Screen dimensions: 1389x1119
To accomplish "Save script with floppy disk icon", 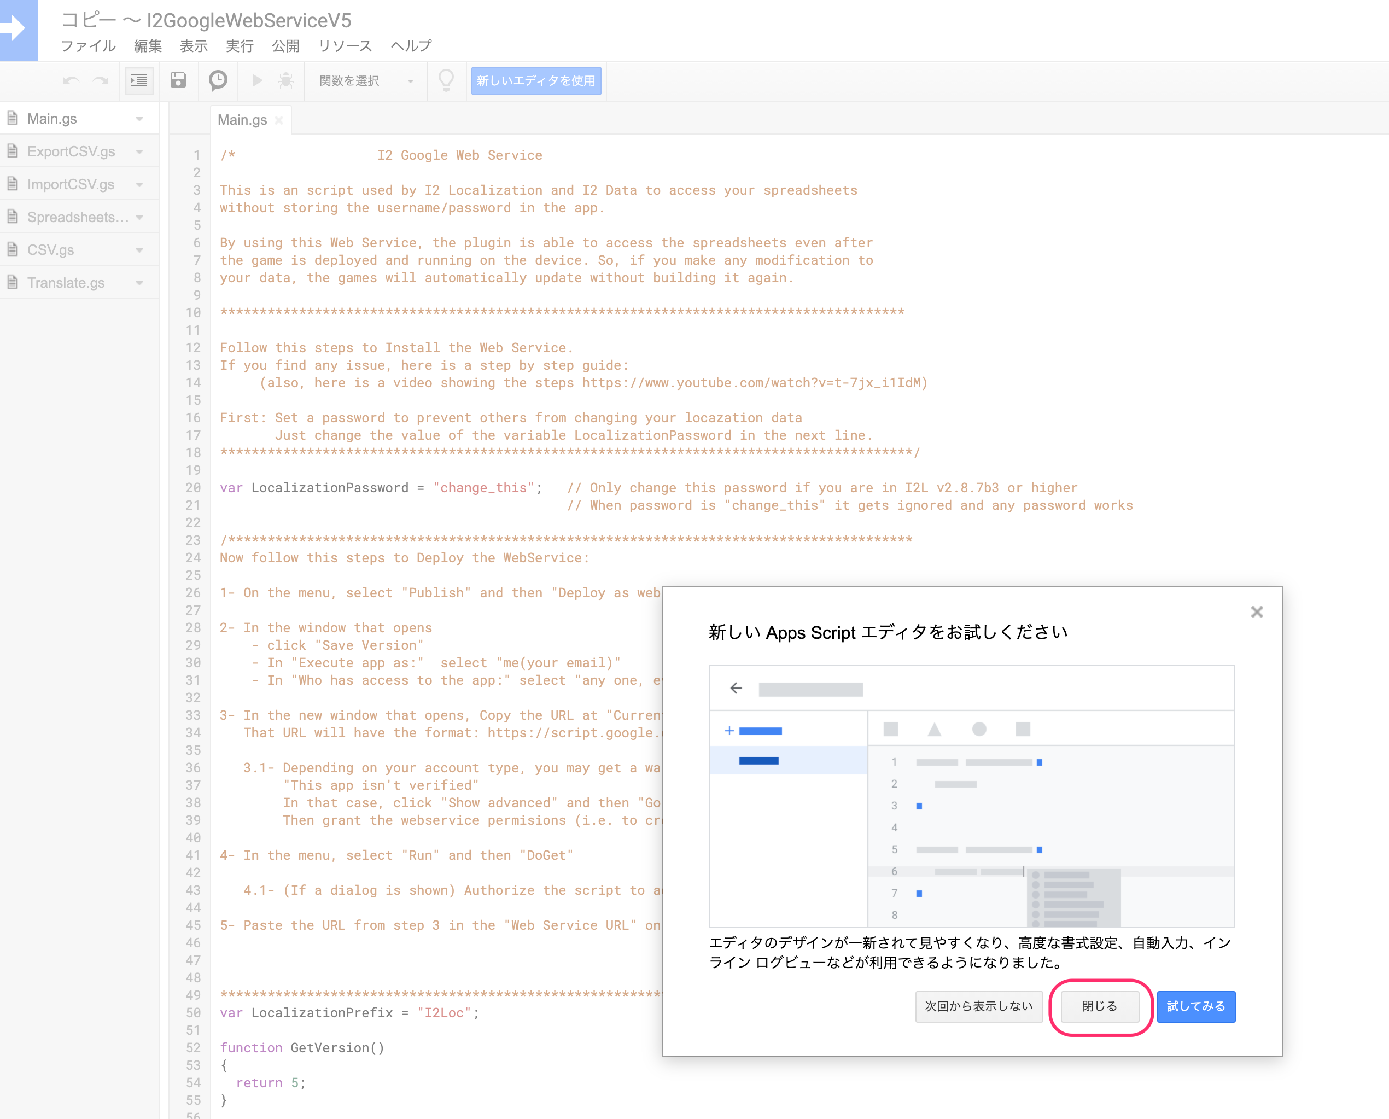I will 178,81.
